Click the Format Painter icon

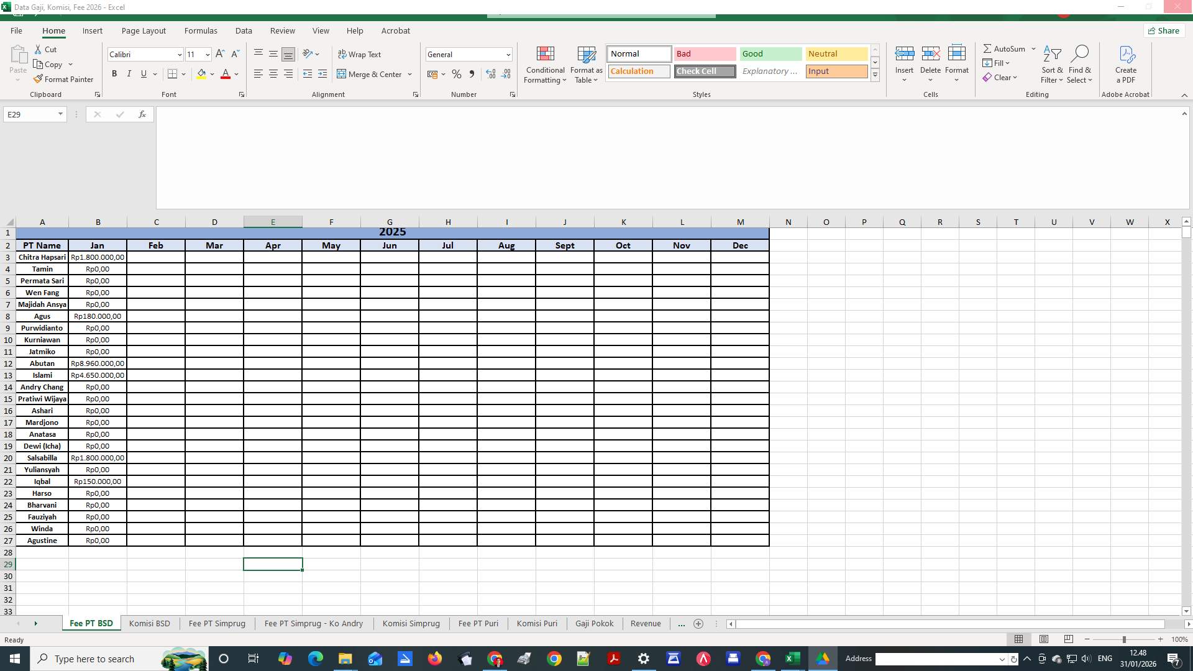[x=39, y=79]
